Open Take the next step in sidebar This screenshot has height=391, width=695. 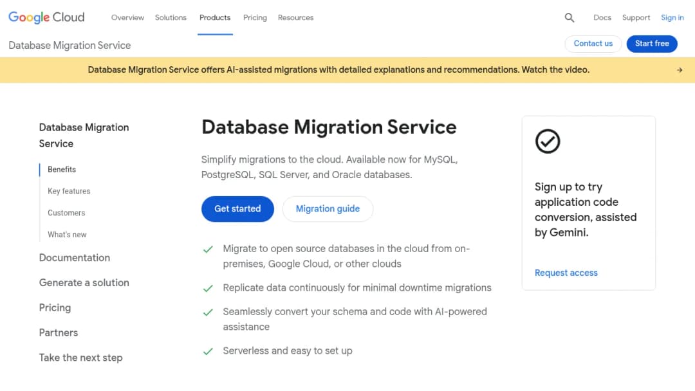click(x=80, y=358)
